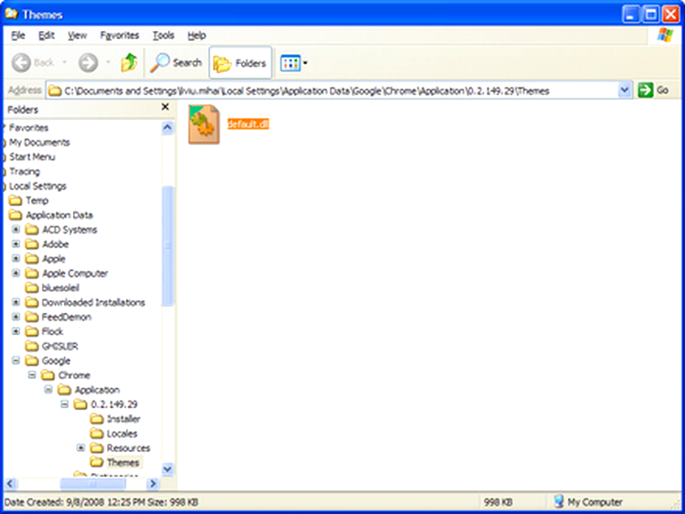685x514 pixels.
Task: Select the Flock folder icon
Action: 31,331
